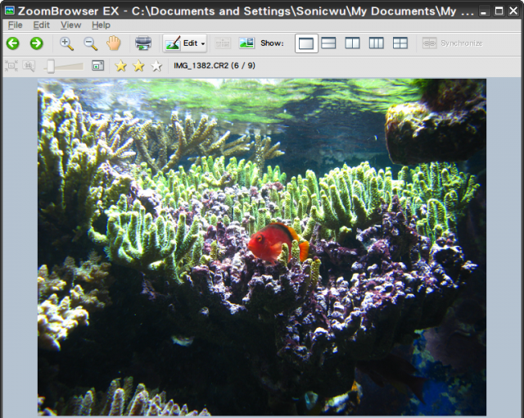Click the actual size magnifier icon

[29, 66]
